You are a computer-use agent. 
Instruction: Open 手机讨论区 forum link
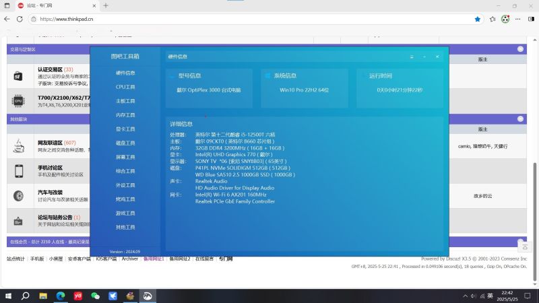(x=50, y=168)
